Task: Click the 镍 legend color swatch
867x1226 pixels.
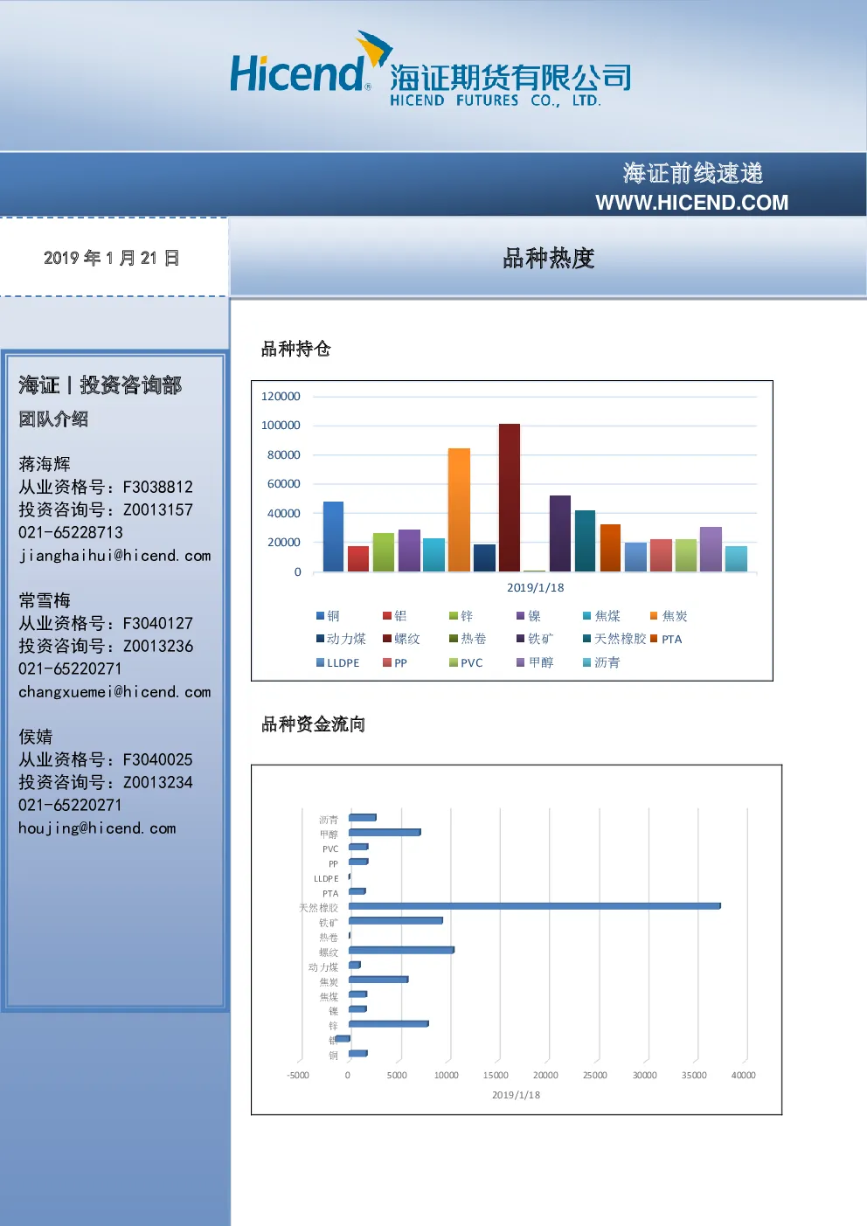Action: coord(521,616)
